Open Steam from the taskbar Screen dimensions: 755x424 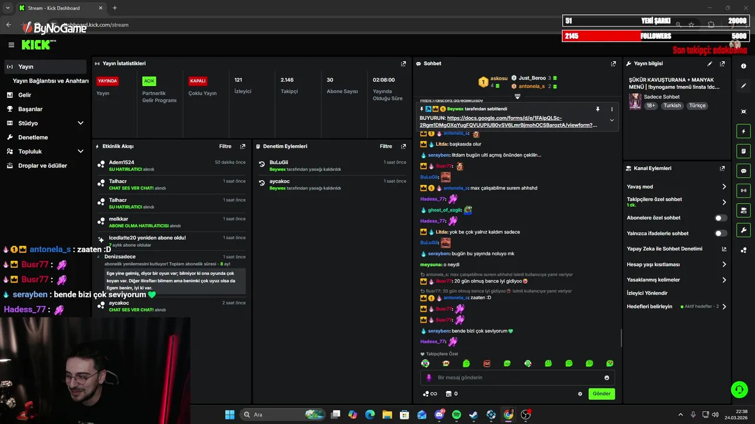click(x=474, y=415)
